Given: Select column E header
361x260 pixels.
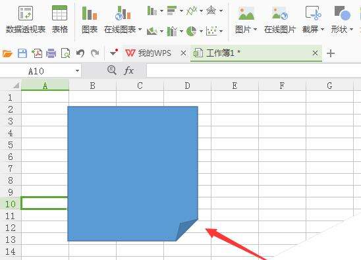Looking at the screenshot, I should (235, 86).
